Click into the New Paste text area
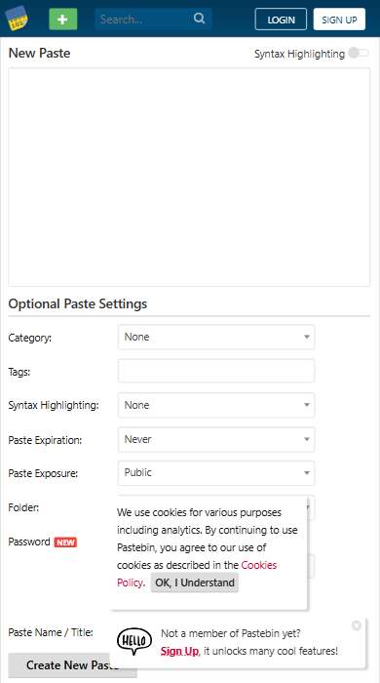This screenshot has height=683, width=380. tap(189, 177)
